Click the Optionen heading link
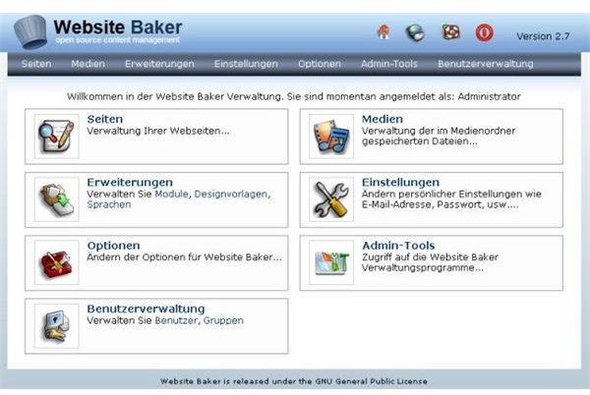Image resolution: width=590 pixels, height=395 pixels. 114,246
